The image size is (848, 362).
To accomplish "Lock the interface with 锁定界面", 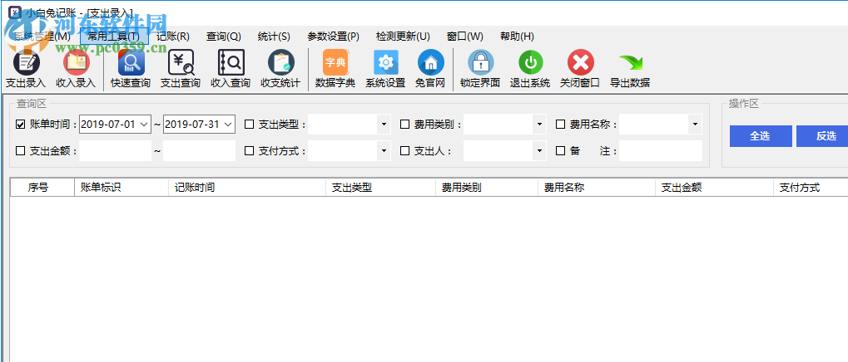I will tap(480, 69).
